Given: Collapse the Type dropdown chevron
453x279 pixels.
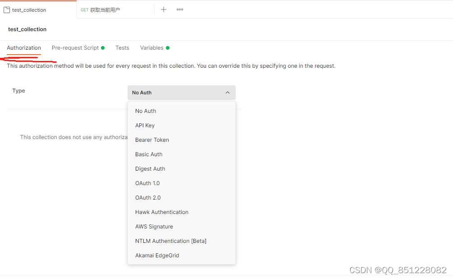Looking at the screenshot, I should point(228,93).
